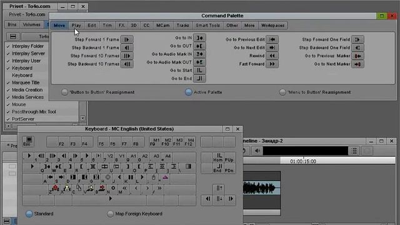Screen dimensions: 400x225
Task: Open the Timeline hamburger fast menu
Action: coord(354,151)
